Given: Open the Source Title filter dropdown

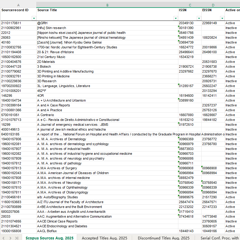Looking at the screenshot, I should [x=176, y=18].
